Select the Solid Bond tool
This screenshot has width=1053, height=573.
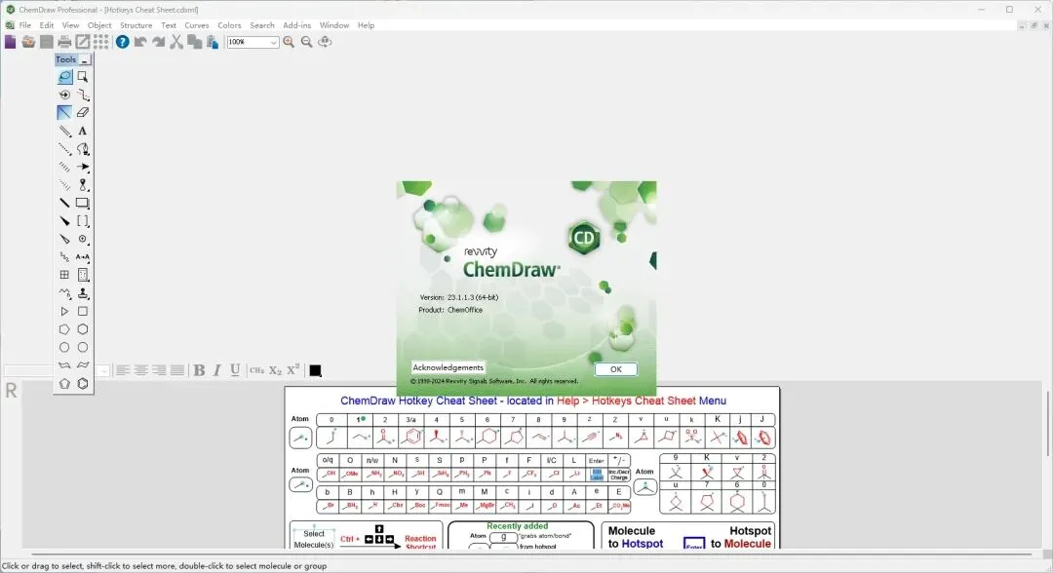64,113
